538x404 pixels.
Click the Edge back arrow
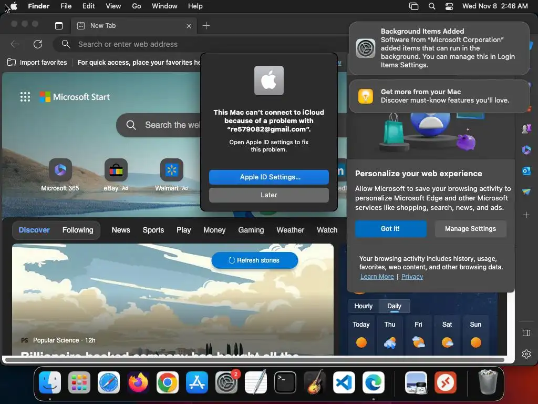coord(15,44)
